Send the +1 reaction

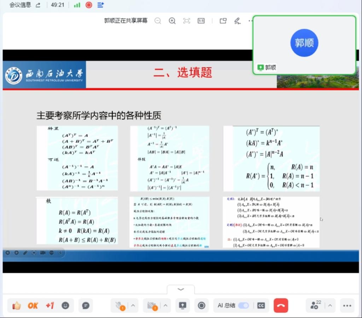(x=50, y=306)
